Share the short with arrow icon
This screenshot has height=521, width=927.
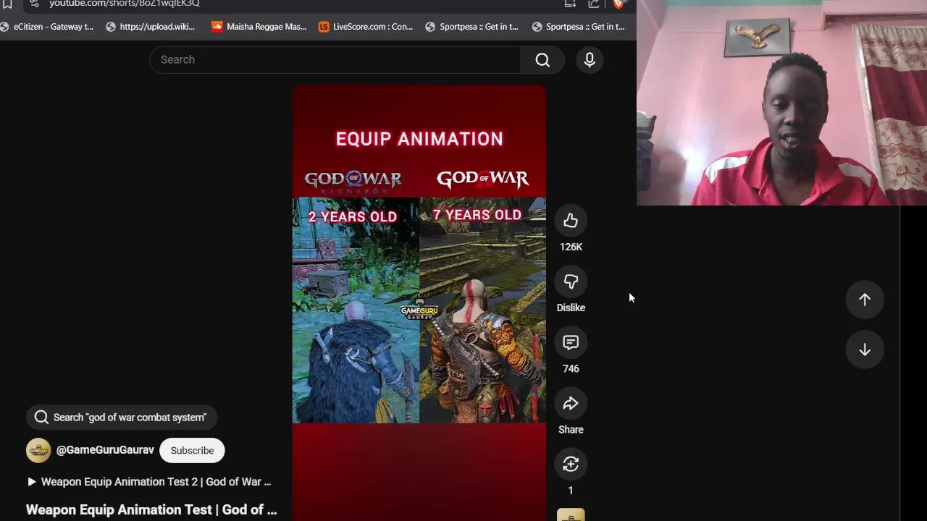click(x=571, y=403)
